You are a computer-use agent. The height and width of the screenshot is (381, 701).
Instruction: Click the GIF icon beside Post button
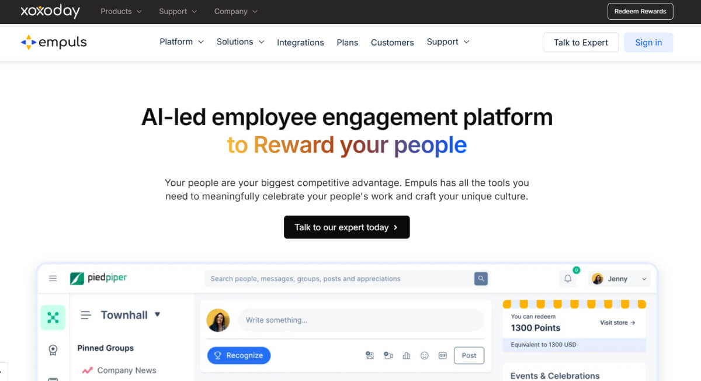pos(442,355)
